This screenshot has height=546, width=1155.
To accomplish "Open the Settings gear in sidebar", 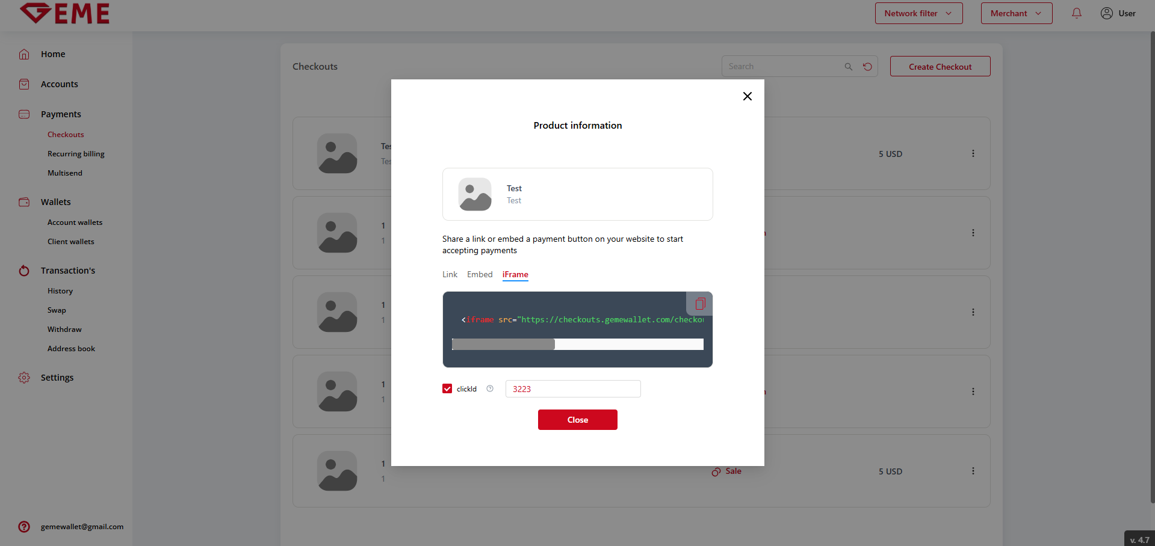I will point(24,378).
